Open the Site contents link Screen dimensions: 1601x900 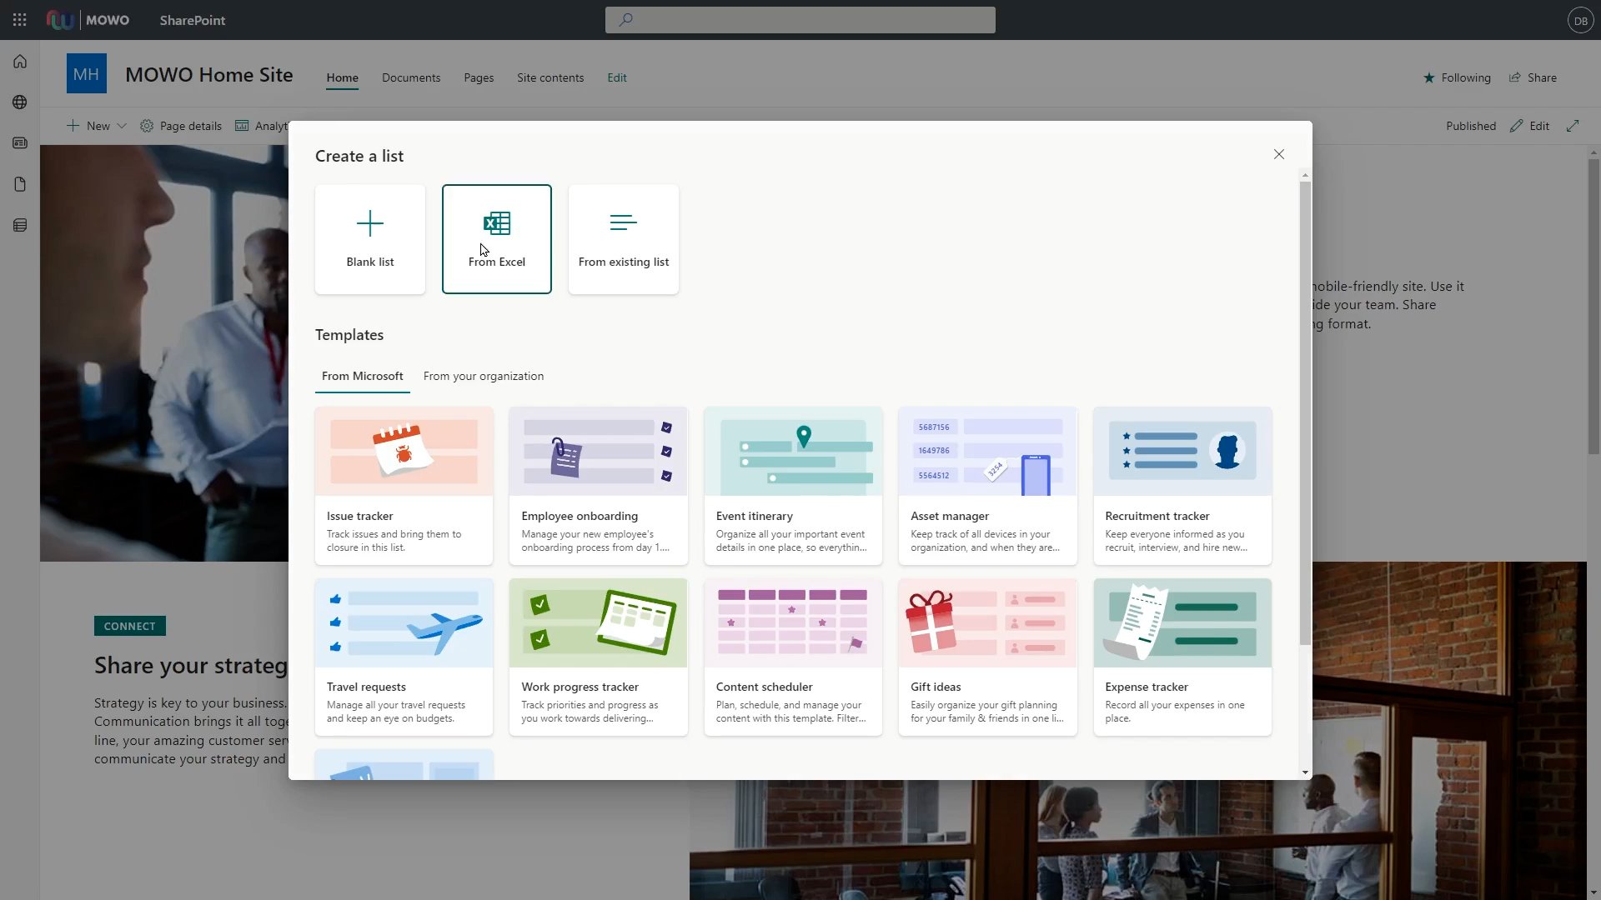pos(550,77)
